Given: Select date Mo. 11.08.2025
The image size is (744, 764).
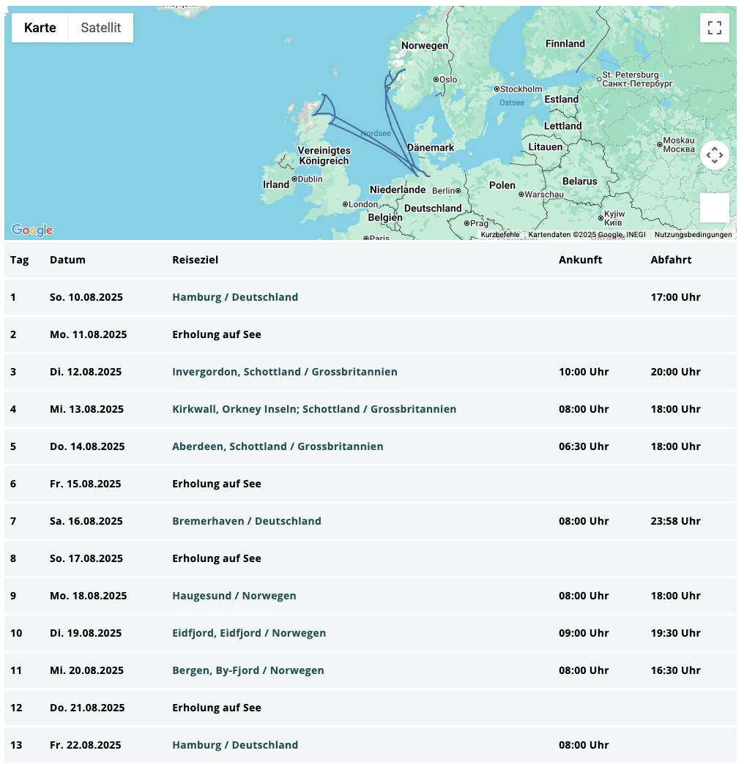Looking at the screenshot, I should pos(89,334).
